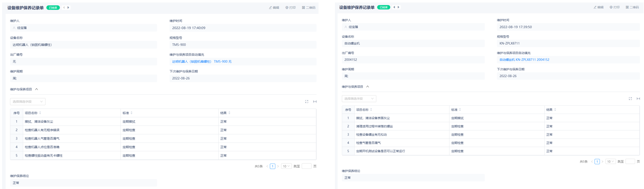The height and width of the screenshot is (189, 644).
Task: Open page-size 10 dropdown under 达明机器人 table
Action: click(x=286, y=166)
